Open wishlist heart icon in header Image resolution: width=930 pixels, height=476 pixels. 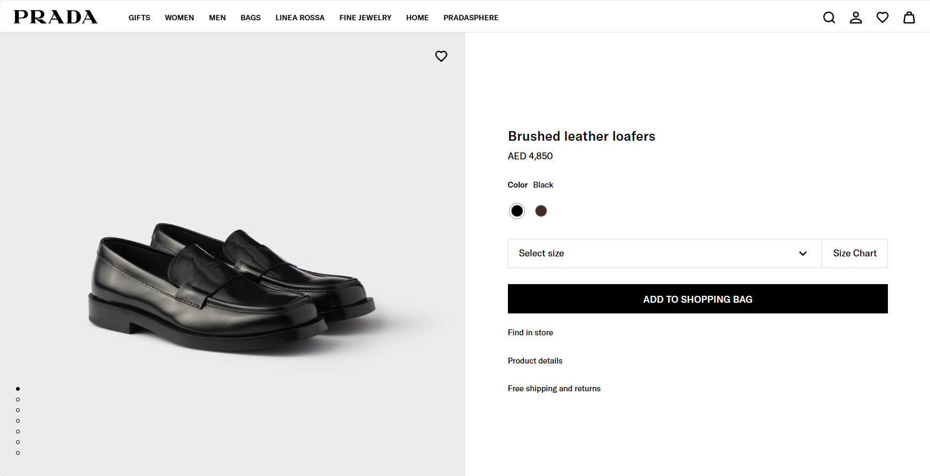tap(882, 18)
